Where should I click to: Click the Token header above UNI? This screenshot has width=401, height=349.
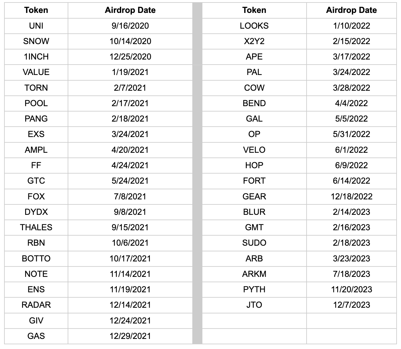36,10
